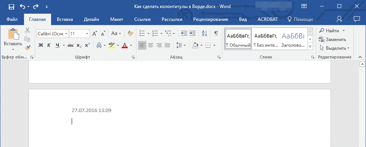Decrease paragraph indent

coord(184,33)
